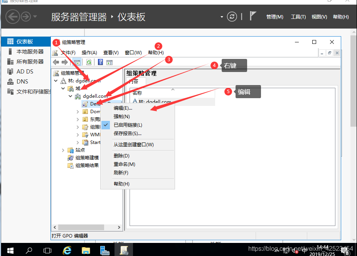Collapse the 林: dgdell.com tree node

[x=56, y=81]
